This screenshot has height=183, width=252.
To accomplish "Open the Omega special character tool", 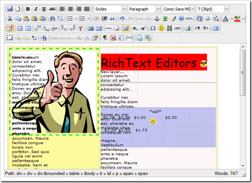I will pyautogui.click(x=153, y=29).
